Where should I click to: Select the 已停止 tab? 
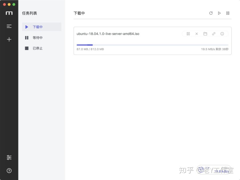(42, 48)
